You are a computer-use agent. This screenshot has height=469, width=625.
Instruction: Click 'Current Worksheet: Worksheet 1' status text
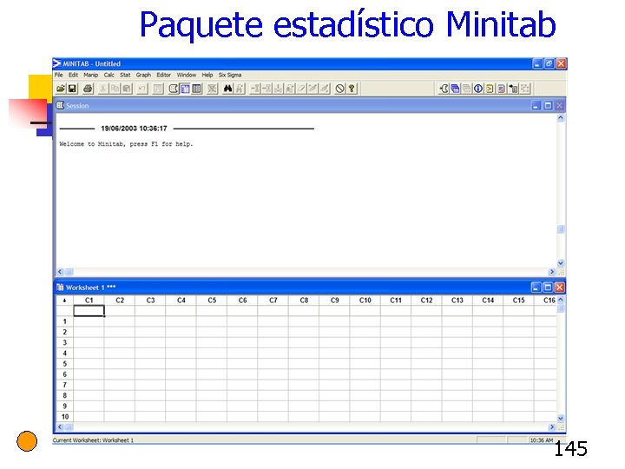pos(93,440)
